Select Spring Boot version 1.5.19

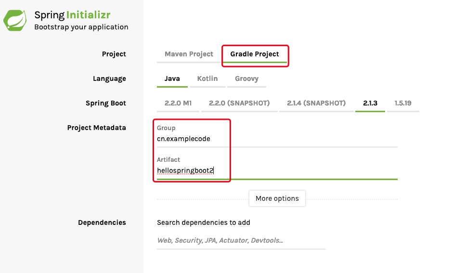point(403,103)
